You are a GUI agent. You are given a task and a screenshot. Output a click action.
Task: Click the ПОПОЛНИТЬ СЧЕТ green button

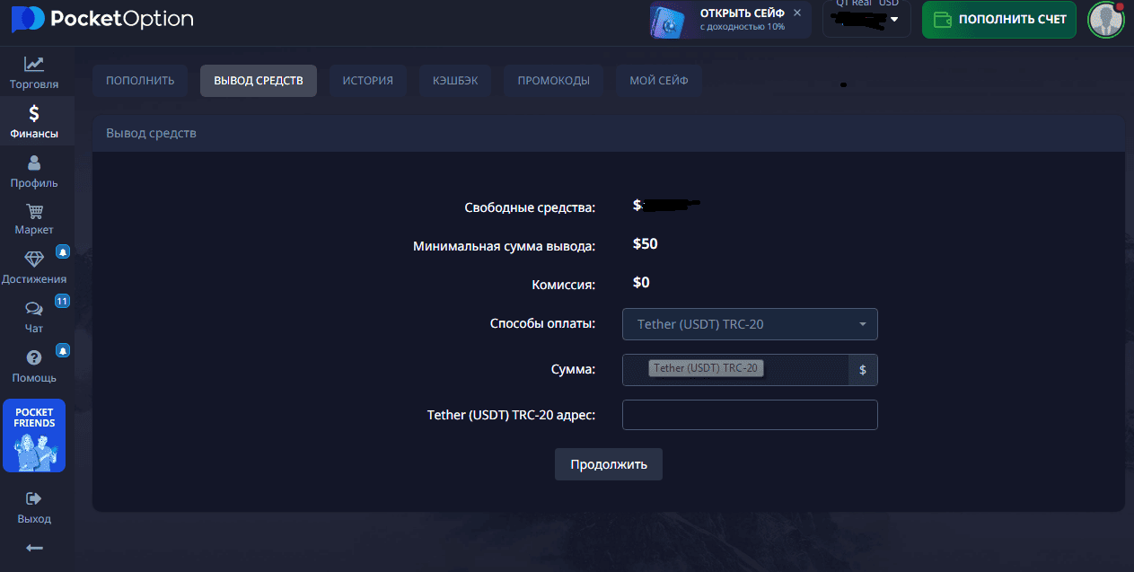tap(999, 20)
